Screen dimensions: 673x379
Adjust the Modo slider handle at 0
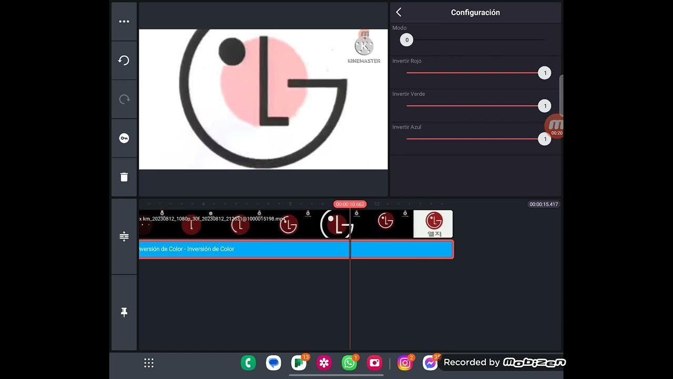coord(406,40)
